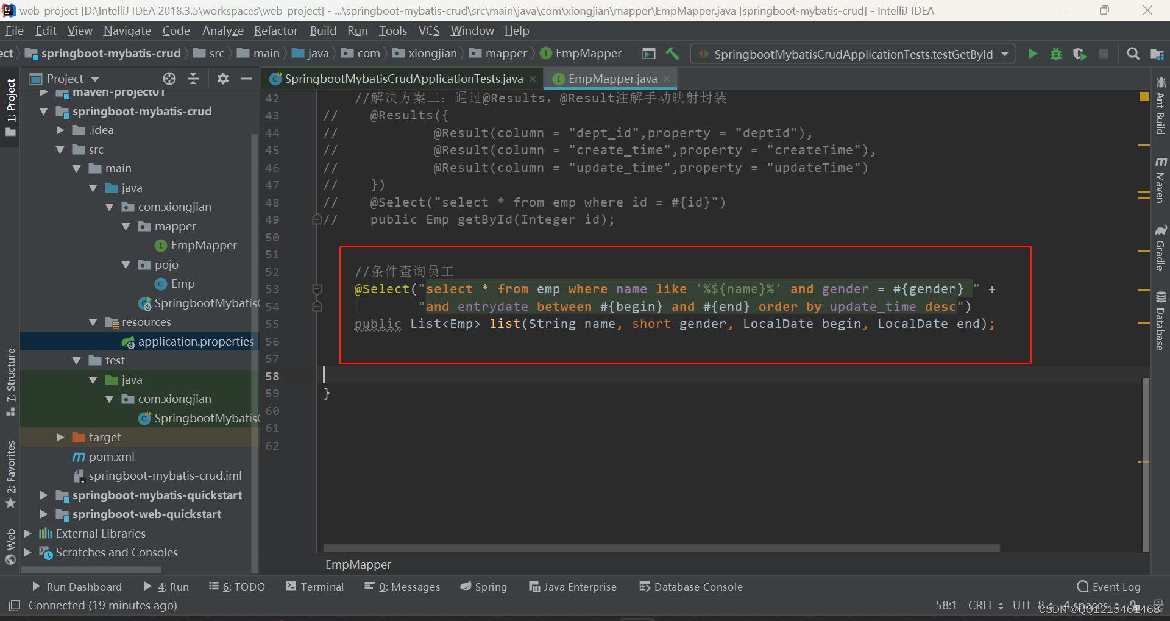Select Emp class in project tree
The height and width of the screenshot is (621, 1170).
(175, 283)
